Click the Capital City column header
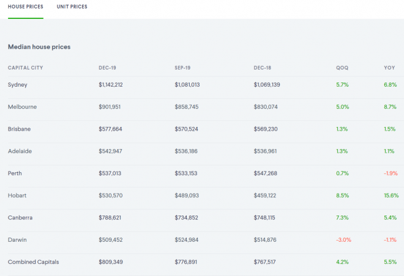Viewport: 404px width, 276px height. (x=25, y=67)
